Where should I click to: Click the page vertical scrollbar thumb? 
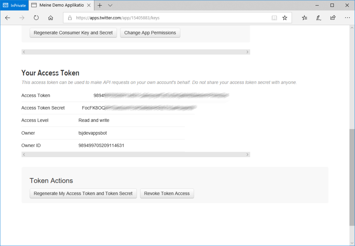[352, 177]
